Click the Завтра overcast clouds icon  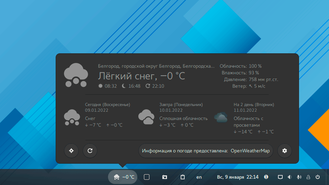tap(146, 117)
